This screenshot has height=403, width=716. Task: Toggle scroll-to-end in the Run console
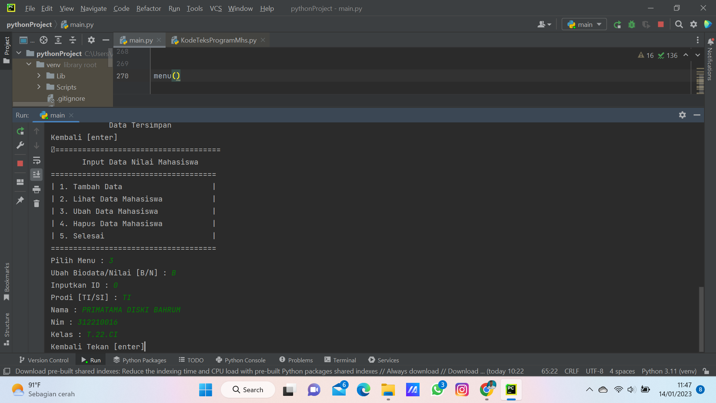[x=37, y=174]
